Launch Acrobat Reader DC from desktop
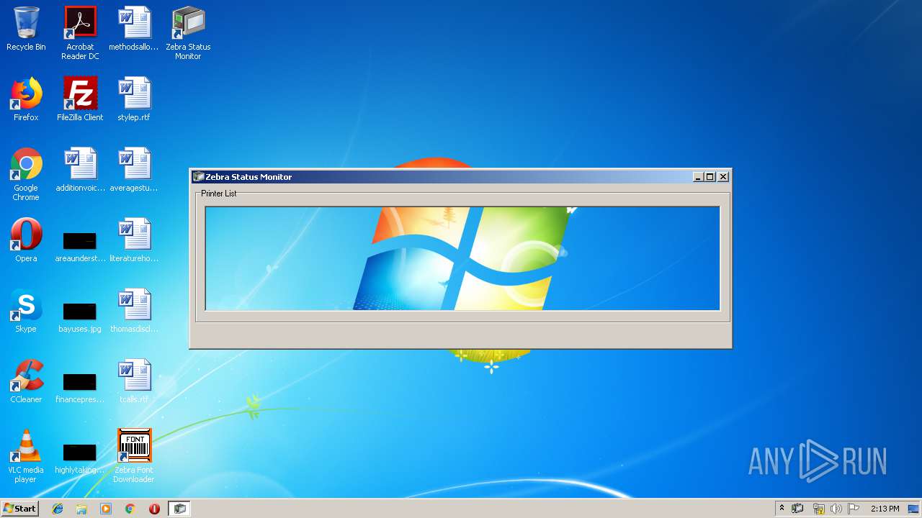Viewport: 922px width, 518px height. pos(80,33)
